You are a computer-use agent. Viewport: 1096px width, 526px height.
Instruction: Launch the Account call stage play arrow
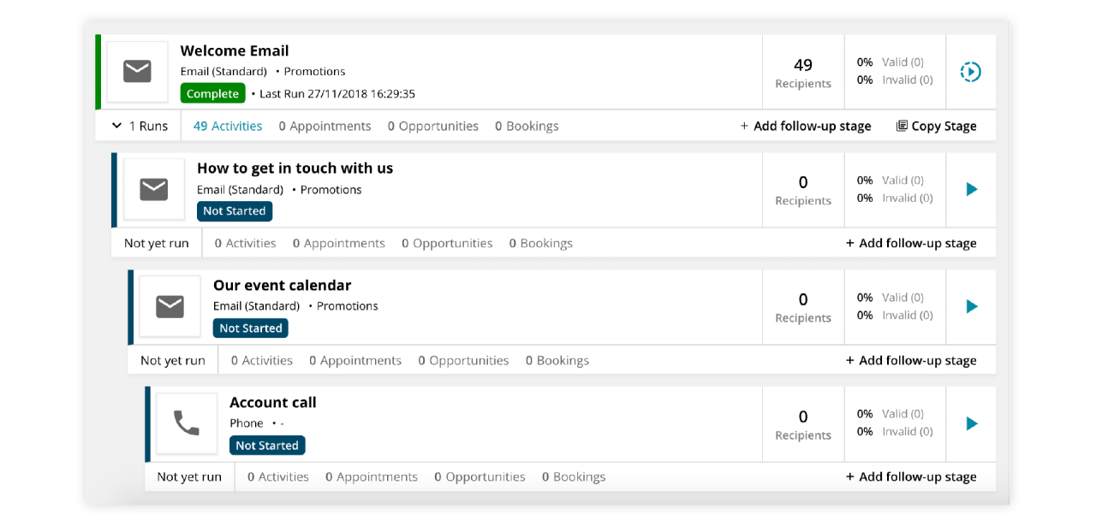(x=970, y=423)
